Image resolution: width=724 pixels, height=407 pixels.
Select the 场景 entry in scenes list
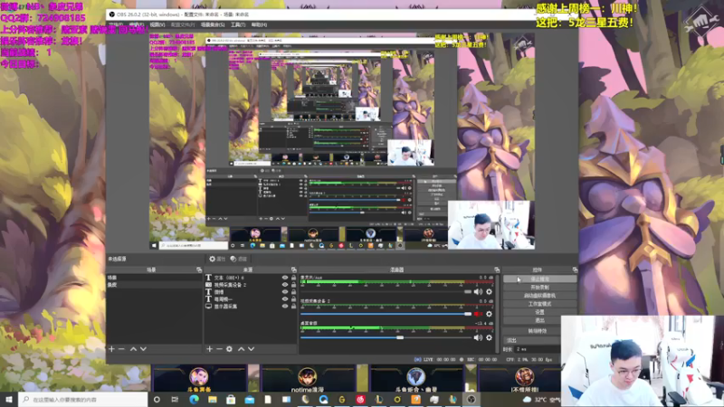tap(154, 278)
